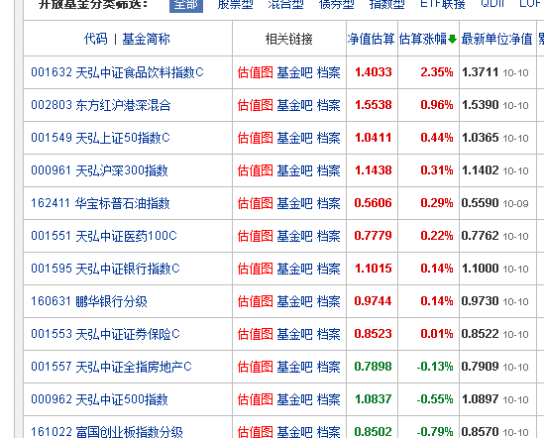Click estimated value 1.0837
The height and width of the screenshot is (438, 544).
tap(374, 399)
